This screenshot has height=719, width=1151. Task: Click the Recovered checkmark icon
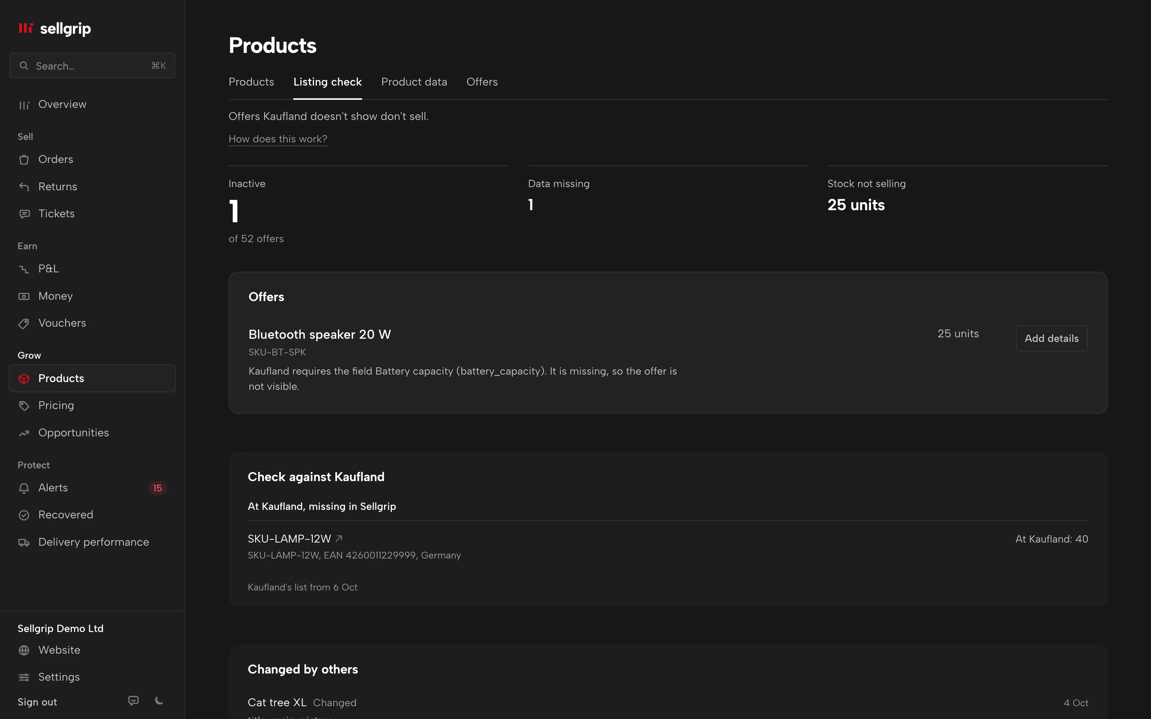point(24,516)
